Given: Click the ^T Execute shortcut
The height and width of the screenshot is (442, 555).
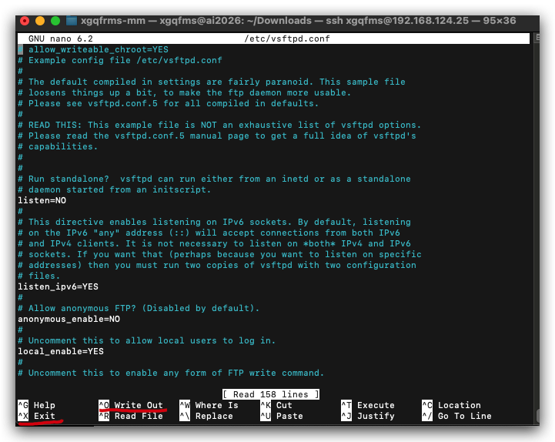Looking at the screenshot, I should point(368,405).
